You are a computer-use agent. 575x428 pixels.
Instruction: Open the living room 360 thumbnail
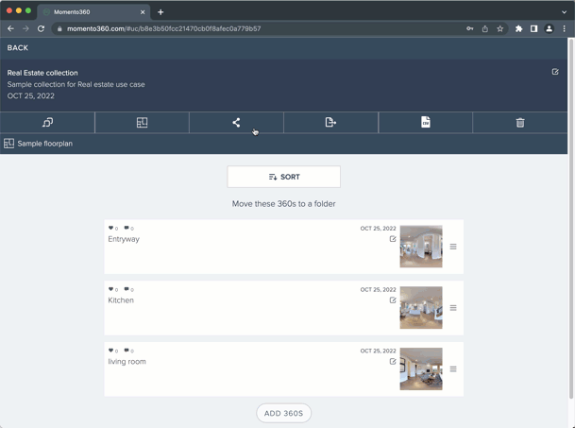coord(421,368)
